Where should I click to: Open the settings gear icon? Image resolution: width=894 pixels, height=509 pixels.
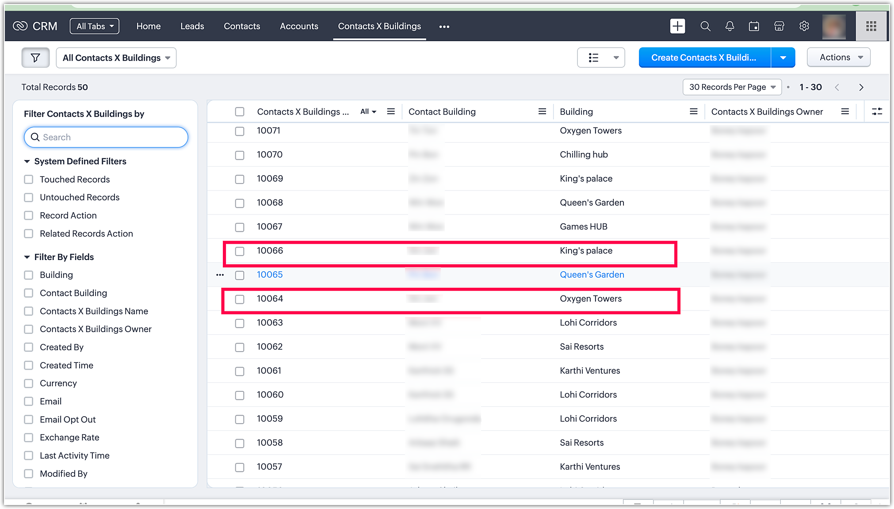point(804,26)
